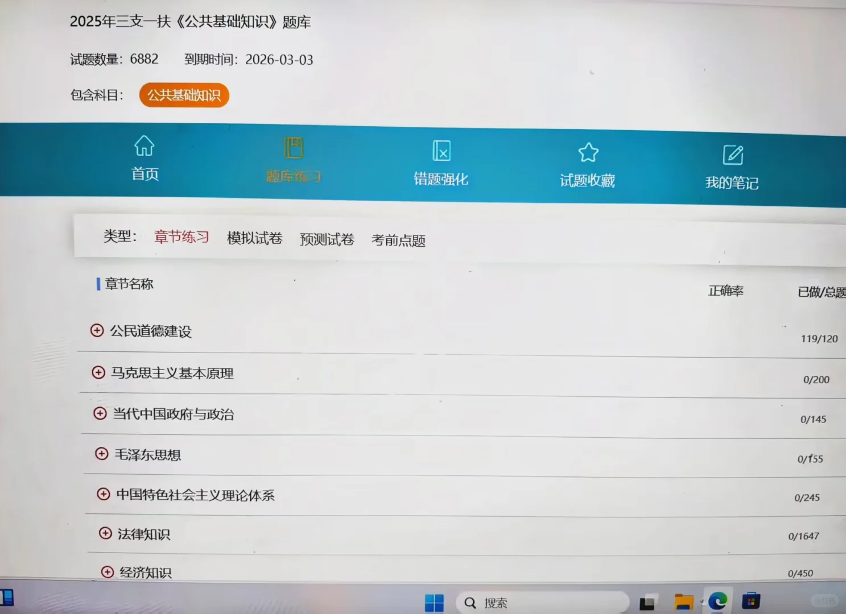Screen dimensions: 846x614
Task: Expand the 毛泽东思想 chapter
Action: [102, 454]
